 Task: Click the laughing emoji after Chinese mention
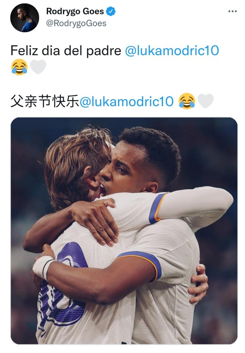point(187,101)
